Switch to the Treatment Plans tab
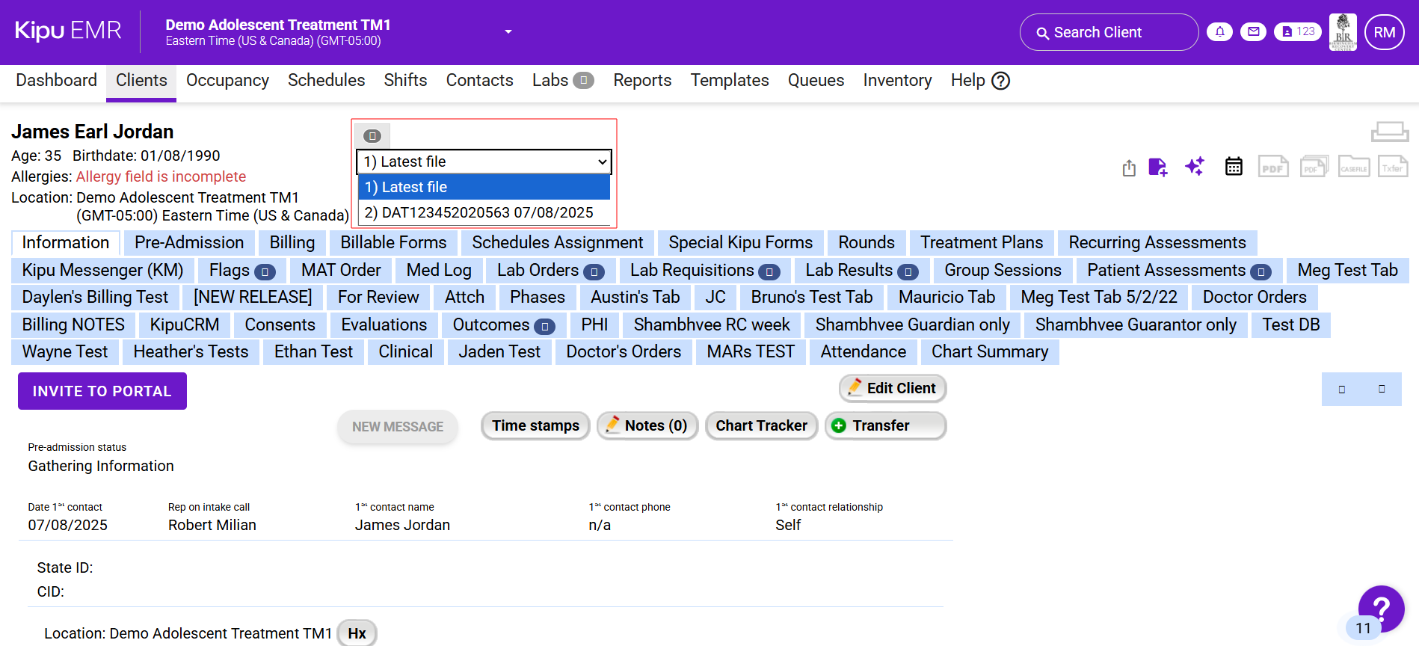The image size is (1419, 646). [981, 243]
